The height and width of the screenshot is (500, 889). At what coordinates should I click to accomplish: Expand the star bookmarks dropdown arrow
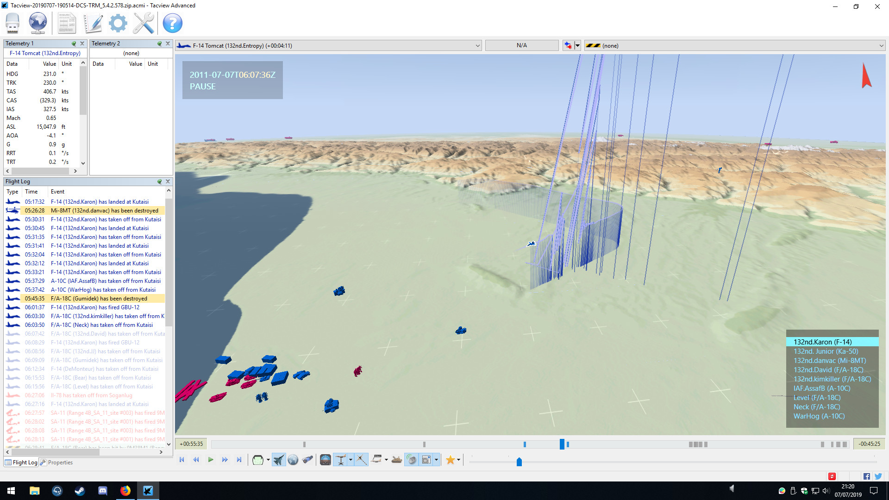pyautogui.click(x=459, y=460)
